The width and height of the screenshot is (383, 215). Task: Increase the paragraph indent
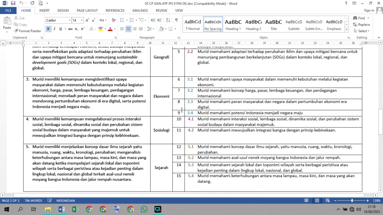tap(159, 20)
